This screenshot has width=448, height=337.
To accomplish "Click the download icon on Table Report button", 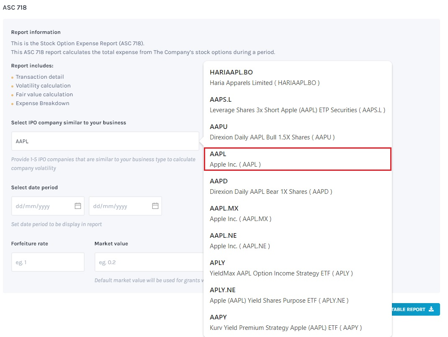I will click(431, 309).
